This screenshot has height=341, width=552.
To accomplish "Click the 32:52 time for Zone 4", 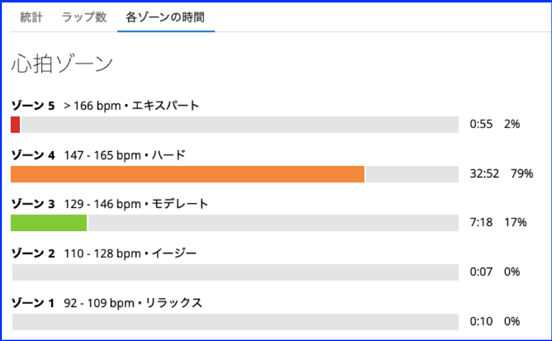I will 484,174.
